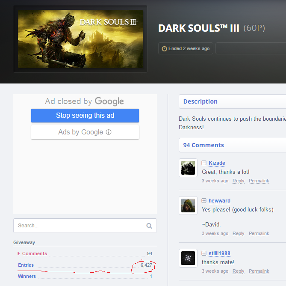The height and width of the screenshot is (286, 286).
Task: Focus the Search input field
Action: [x=85, y=226]
